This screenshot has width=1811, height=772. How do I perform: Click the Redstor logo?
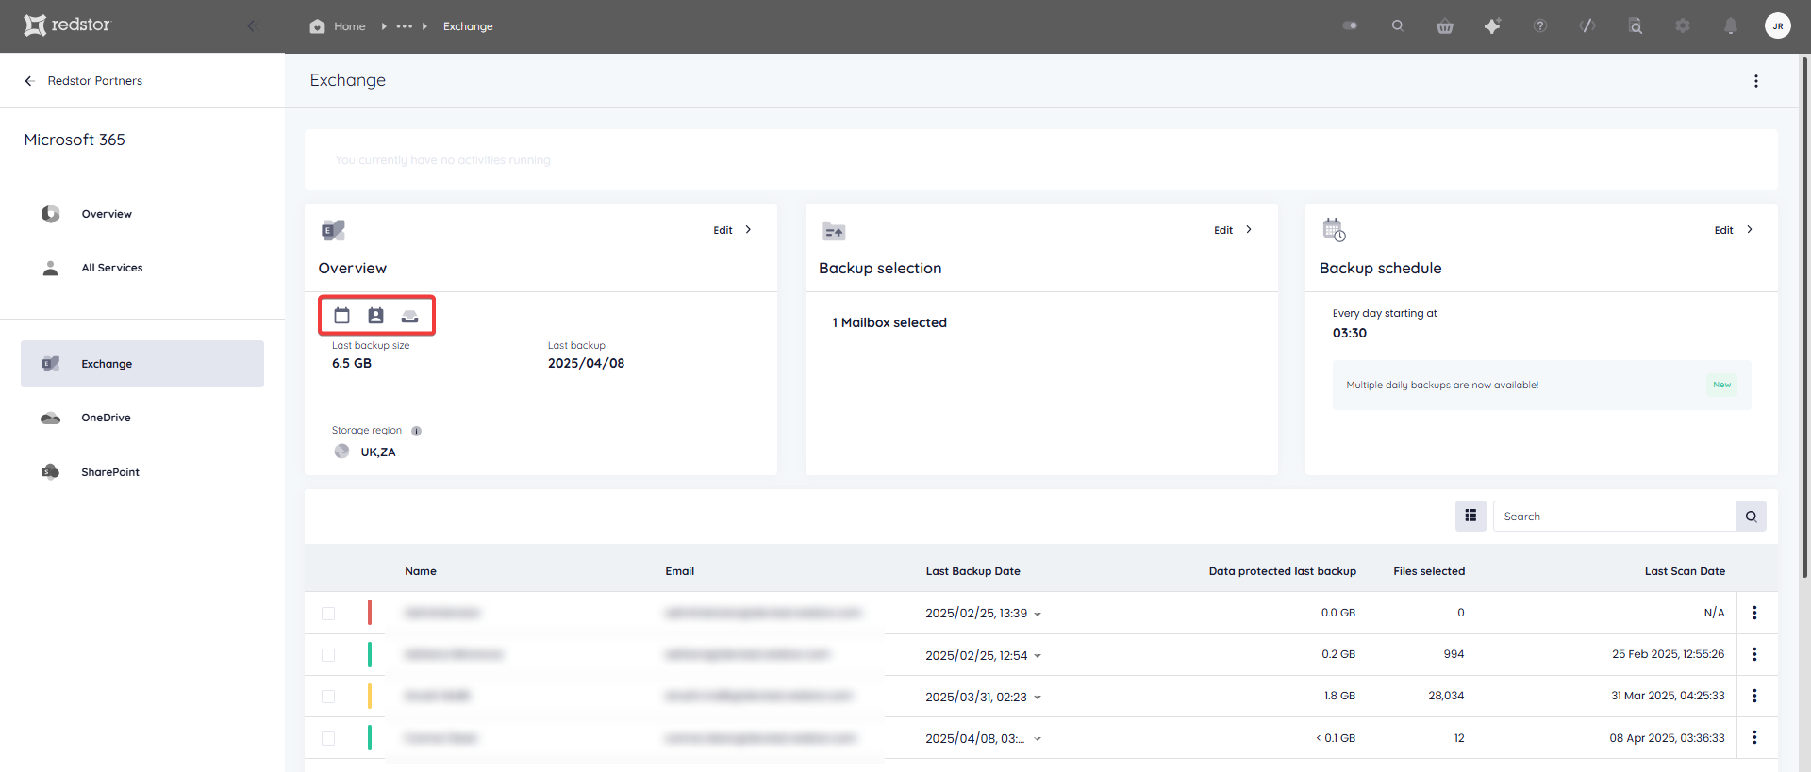click(x=67, y=25)
